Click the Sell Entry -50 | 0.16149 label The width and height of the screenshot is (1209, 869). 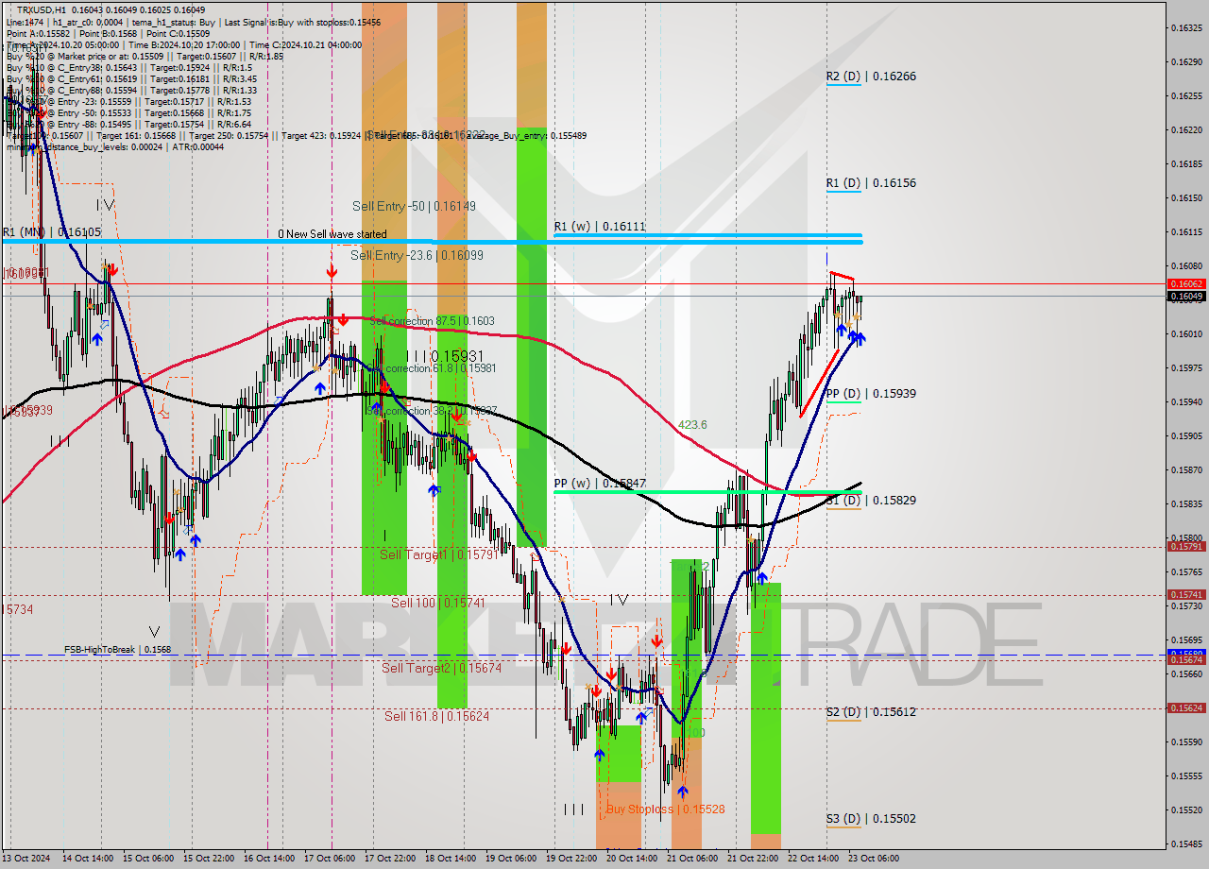coord(414,206)
